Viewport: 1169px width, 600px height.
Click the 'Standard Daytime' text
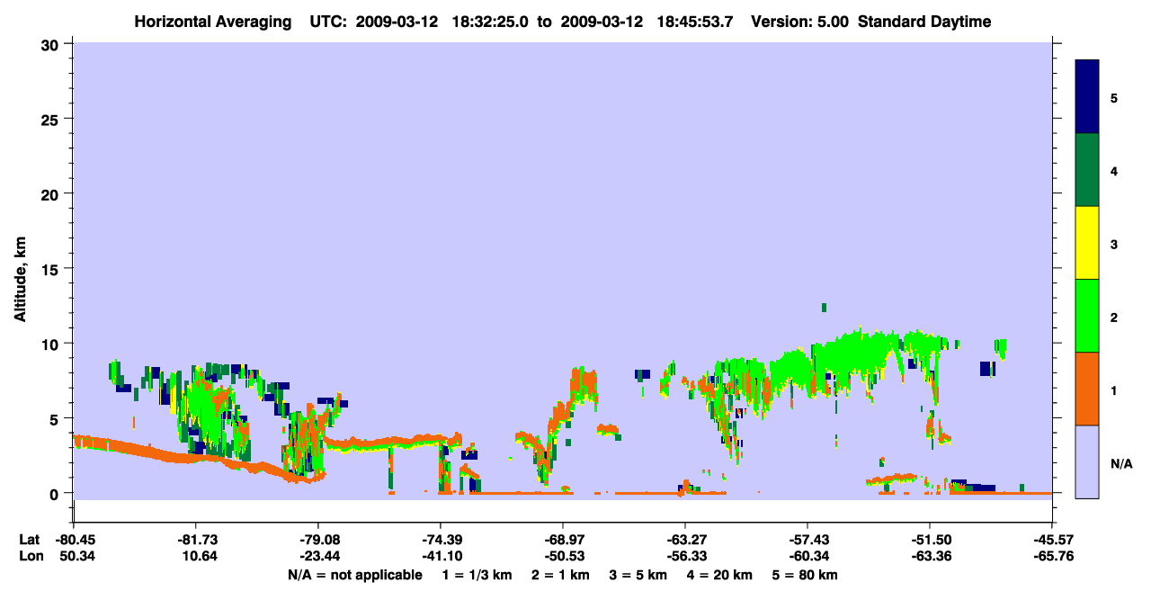[924, 22]
